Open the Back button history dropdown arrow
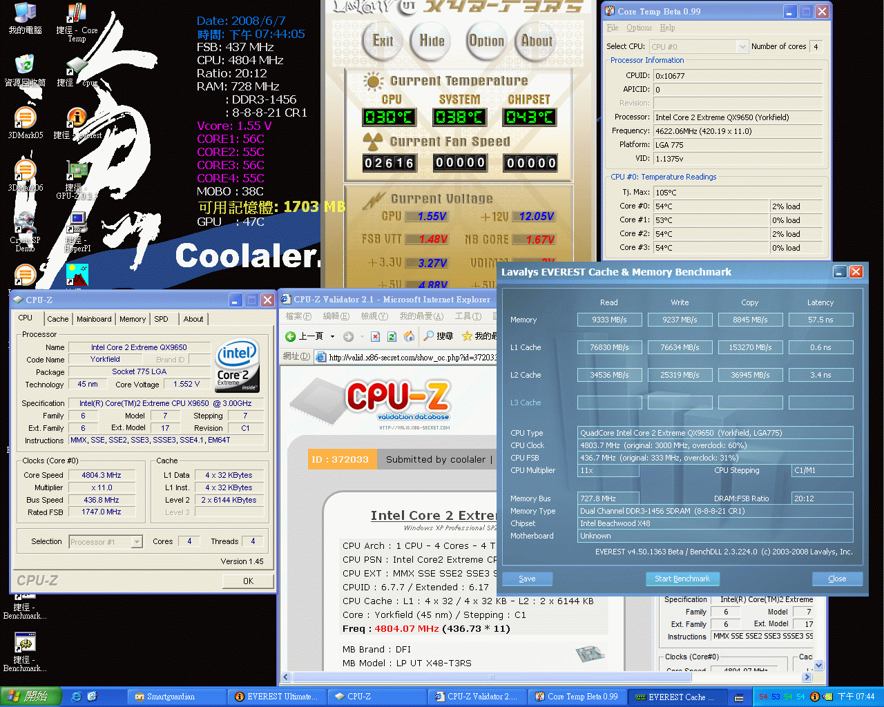This screenshot has width=884, height=707. pyautogui.click(x=332, y=337)
